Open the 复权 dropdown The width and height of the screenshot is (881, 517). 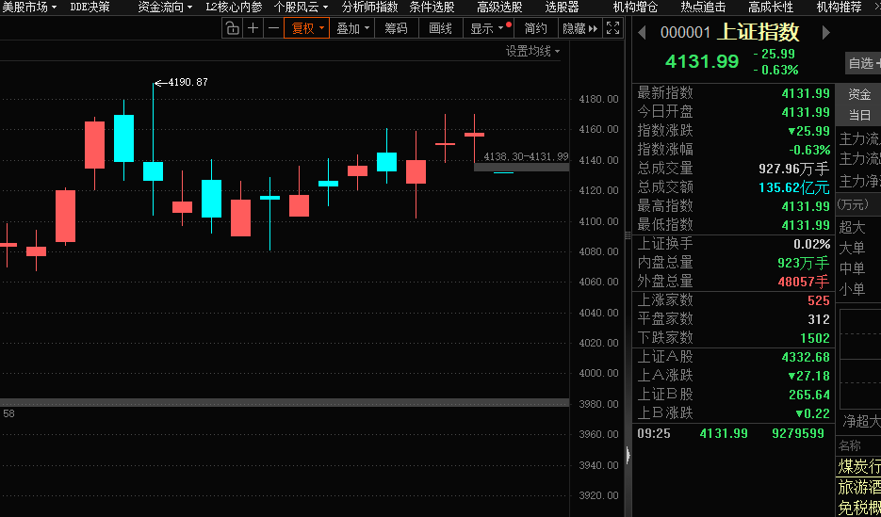pyautogui.click(x=307, y=28)
